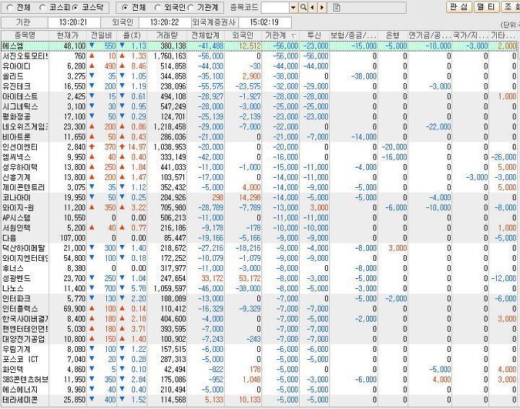
Task: Select the 서원인텍 stock name
Action: [16, 228]
